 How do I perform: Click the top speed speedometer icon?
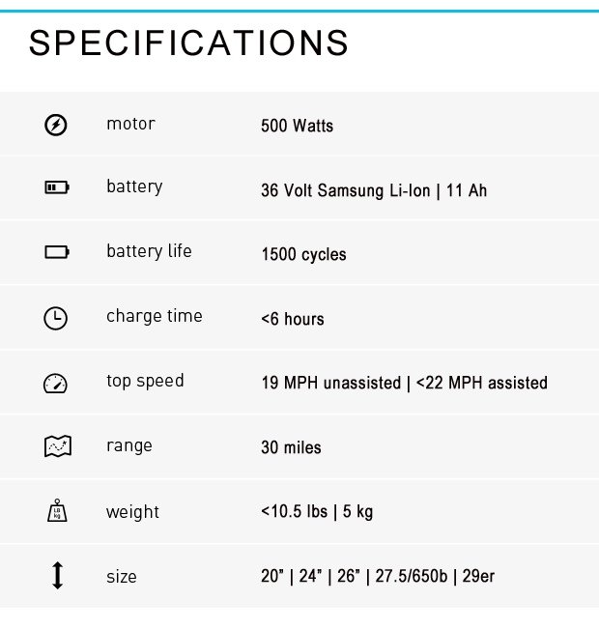(55, 384)
